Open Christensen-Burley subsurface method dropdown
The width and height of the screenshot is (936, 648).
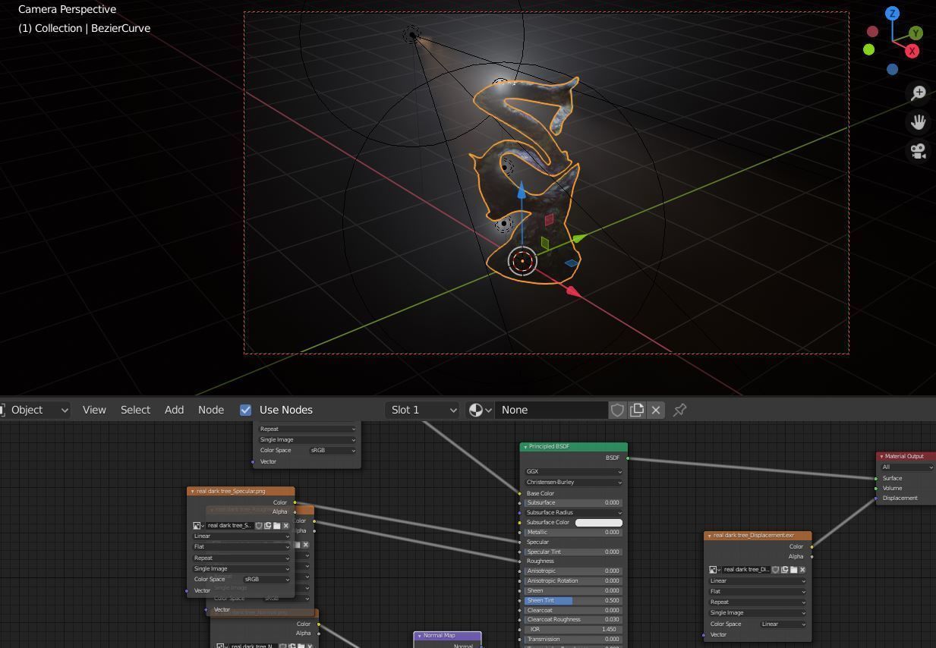tap(573, 482)
